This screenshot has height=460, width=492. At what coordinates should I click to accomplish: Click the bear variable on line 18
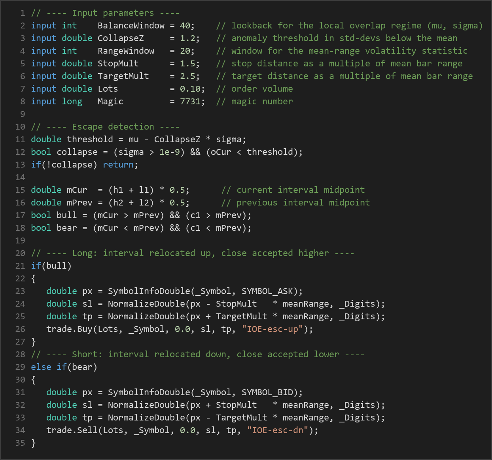[66, 228]
